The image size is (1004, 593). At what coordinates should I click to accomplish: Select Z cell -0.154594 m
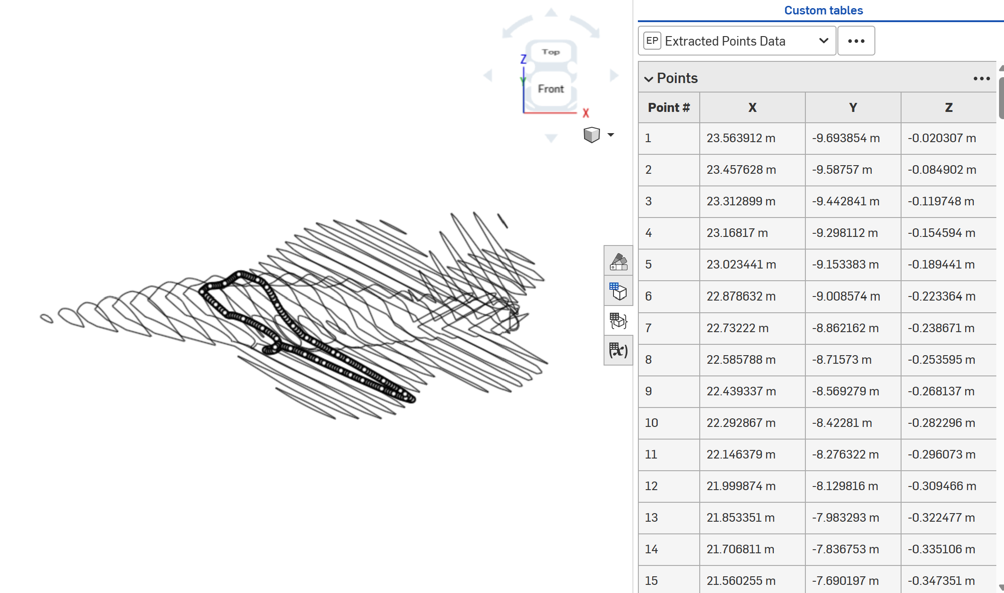click(949, 233)
